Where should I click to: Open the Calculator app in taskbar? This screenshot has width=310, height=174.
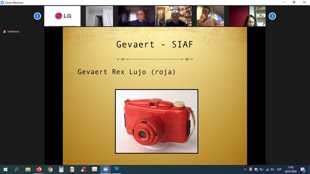click(x=61, y=170)
